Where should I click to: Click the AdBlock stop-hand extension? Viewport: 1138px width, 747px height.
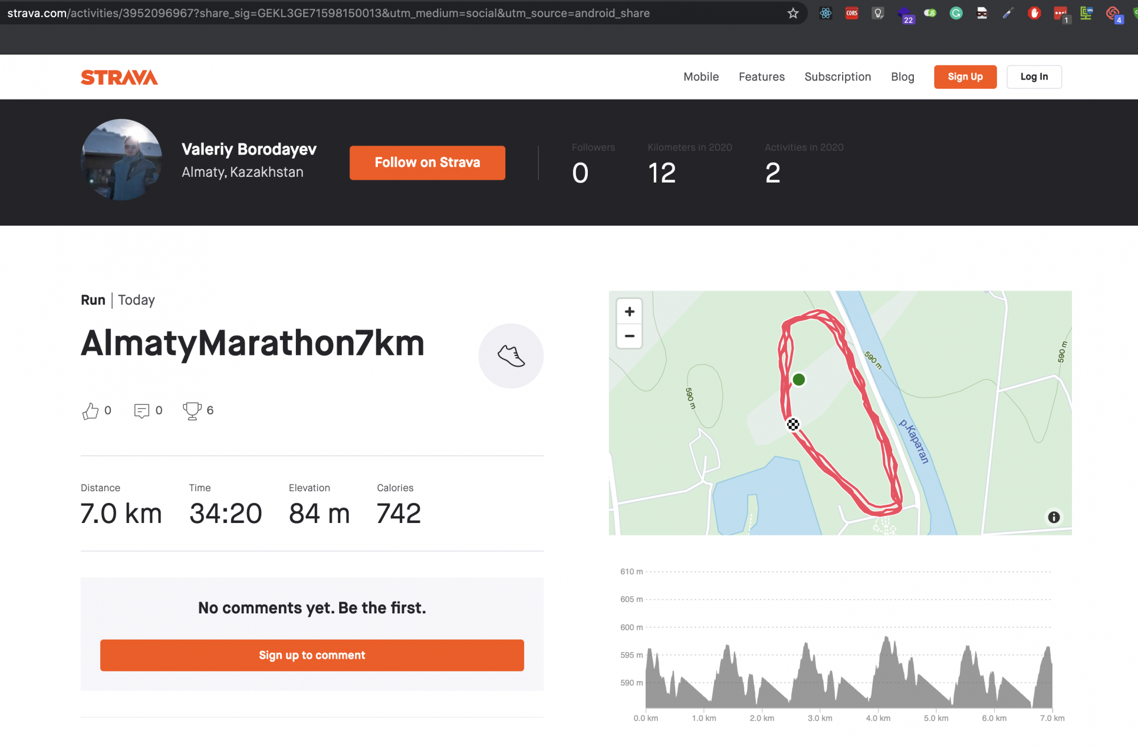[1034, 13]
